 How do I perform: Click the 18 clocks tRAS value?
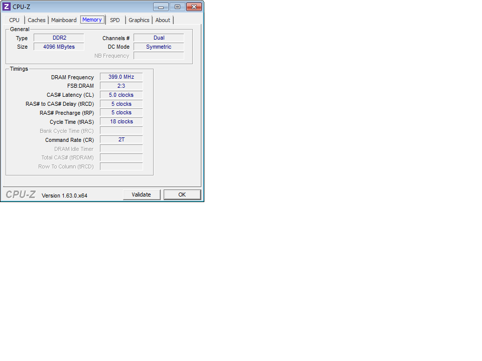122,121
